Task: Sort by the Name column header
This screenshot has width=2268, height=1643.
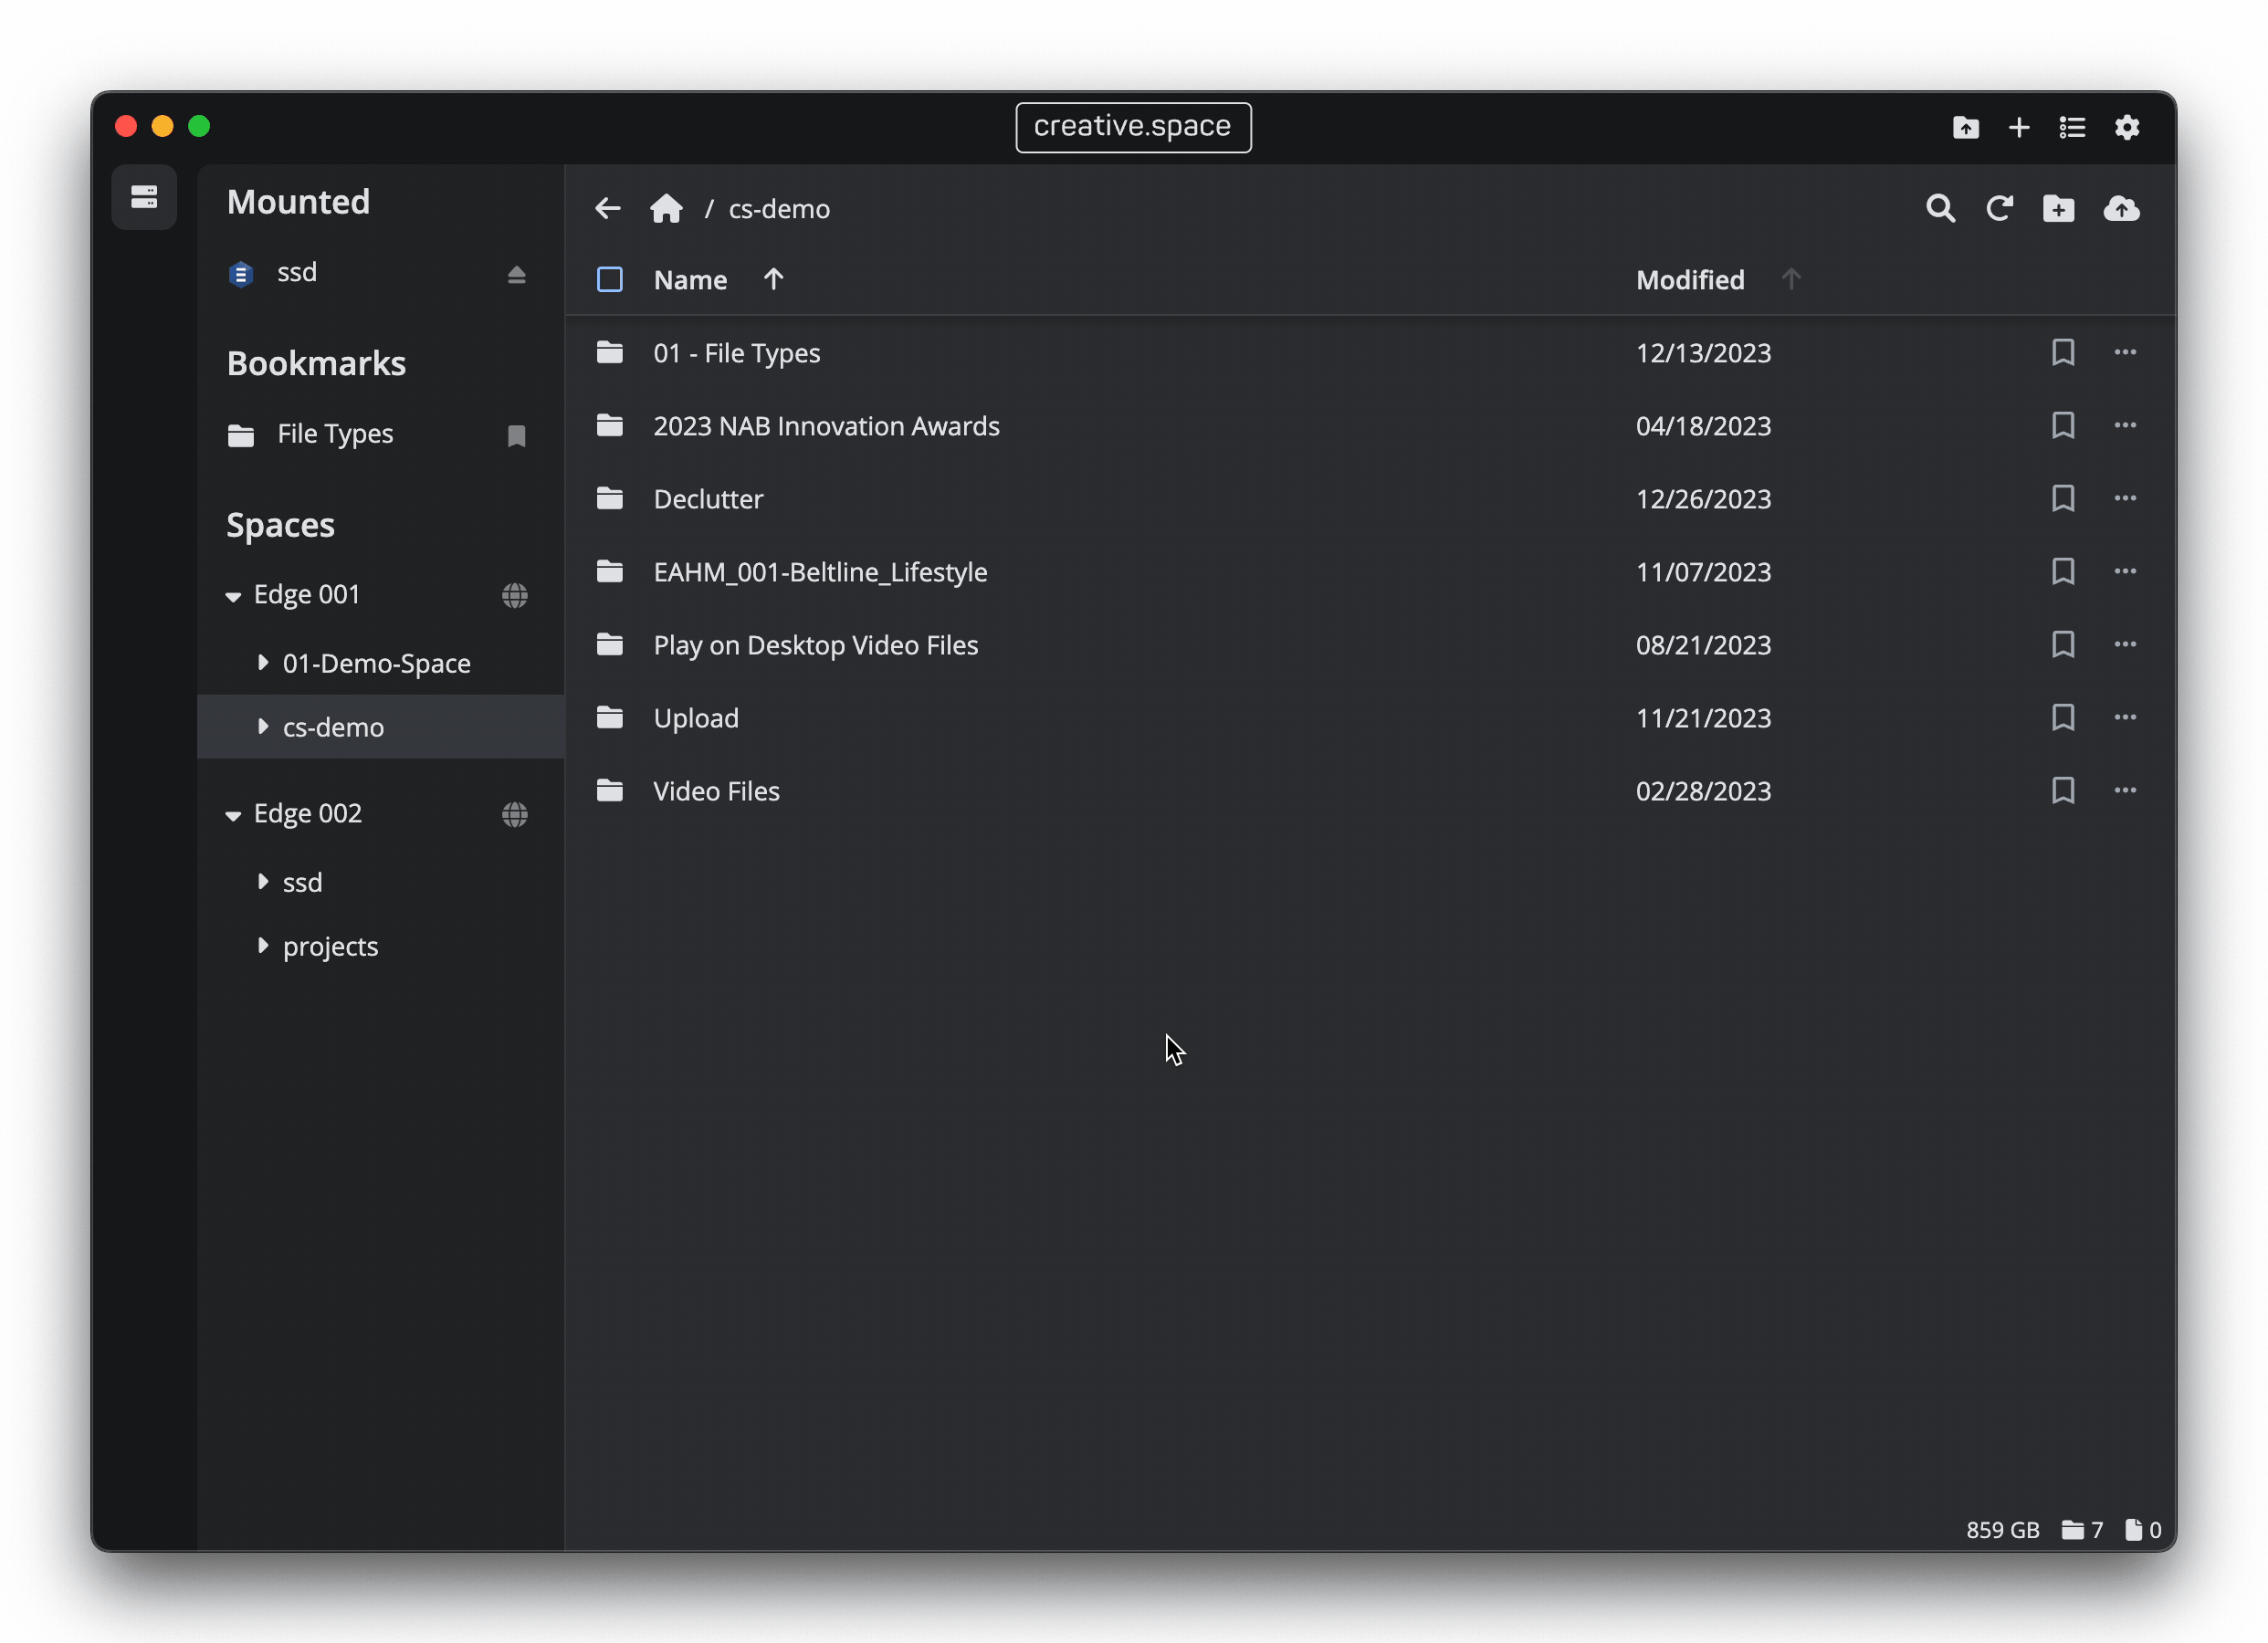Action: (x=690, y=280)
